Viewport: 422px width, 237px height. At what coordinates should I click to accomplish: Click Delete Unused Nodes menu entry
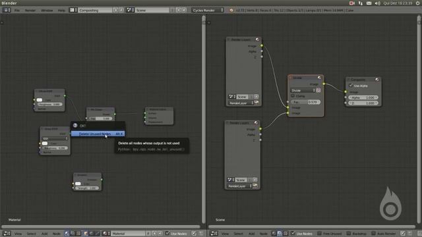tap(98, 134)
